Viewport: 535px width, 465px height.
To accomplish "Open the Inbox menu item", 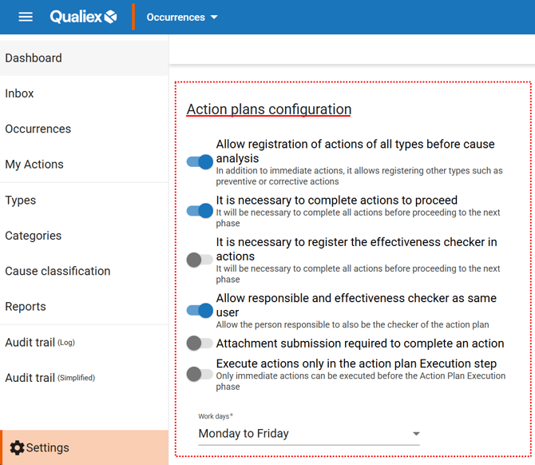I will [20, 93].
